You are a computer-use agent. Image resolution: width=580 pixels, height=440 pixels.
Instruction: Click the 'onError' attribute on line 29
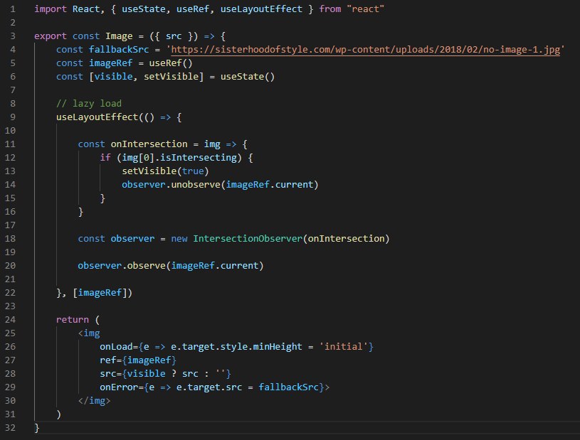tap(119, 387)
